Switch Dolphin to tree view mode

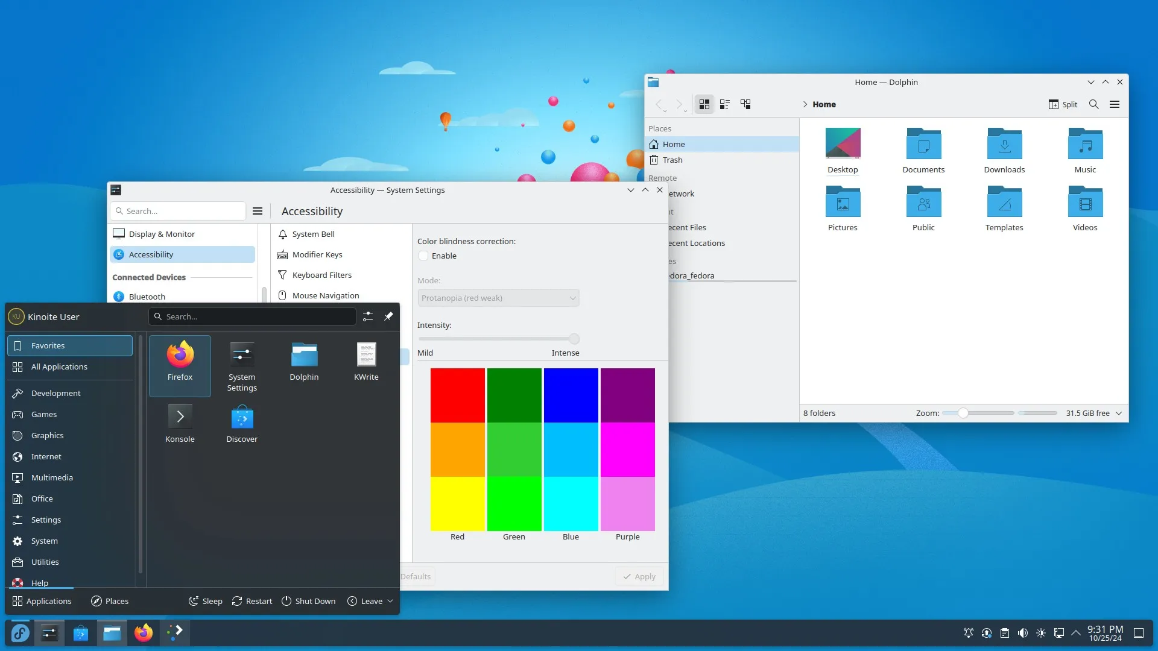click(x=745, y=104)
